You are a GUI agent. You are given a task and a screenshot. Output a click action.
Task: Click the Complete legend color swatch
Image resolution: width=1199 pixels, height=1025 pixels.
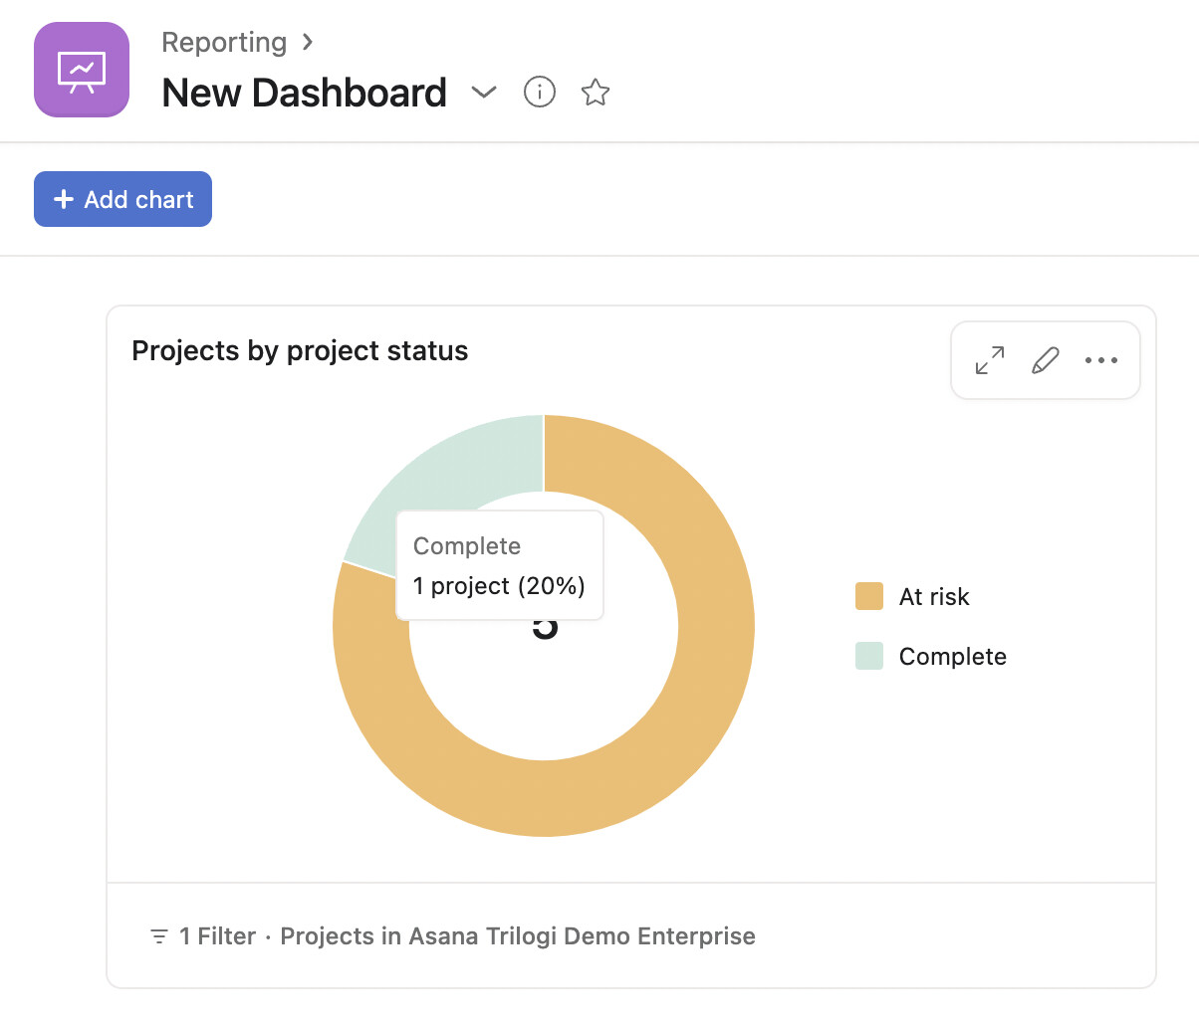869,656
